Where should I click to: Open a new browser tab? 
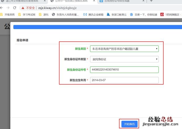click(151, 1)
